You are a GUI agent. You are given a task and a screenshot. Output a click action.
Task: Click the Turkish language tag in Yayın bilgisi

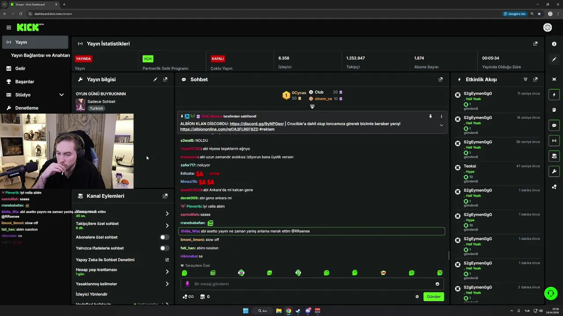[96, 108]
